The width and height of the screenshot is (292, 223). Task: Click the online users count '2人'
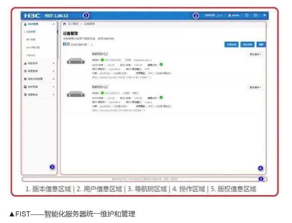(x=219, y=15)
